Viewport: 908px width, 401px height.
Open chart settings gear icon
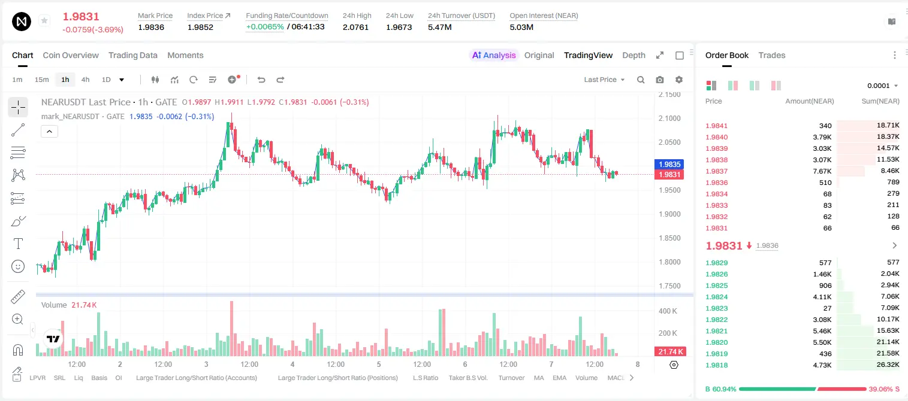click(x=679, y=80)
